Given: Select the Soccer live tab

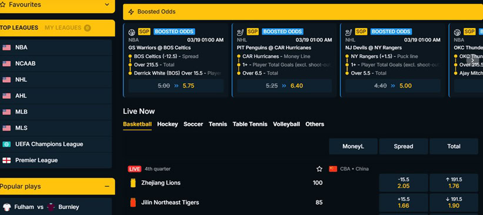Looking at the screenshot, I should [193, 125].
